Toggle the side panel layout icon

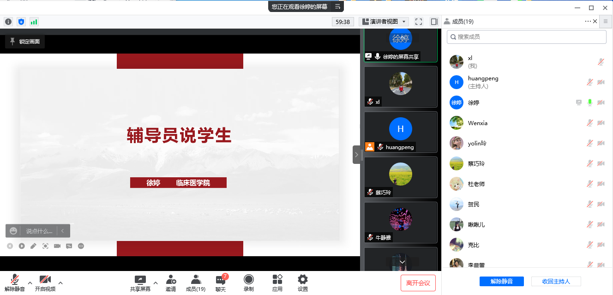pos(434,22)
